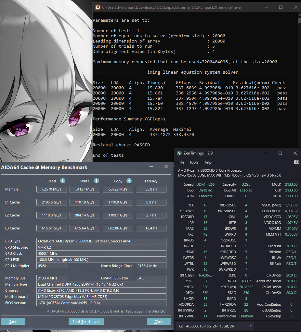Minimize the ZenTimings window
Viewport: 301px width, 332px height.
[x=265, y=153]
